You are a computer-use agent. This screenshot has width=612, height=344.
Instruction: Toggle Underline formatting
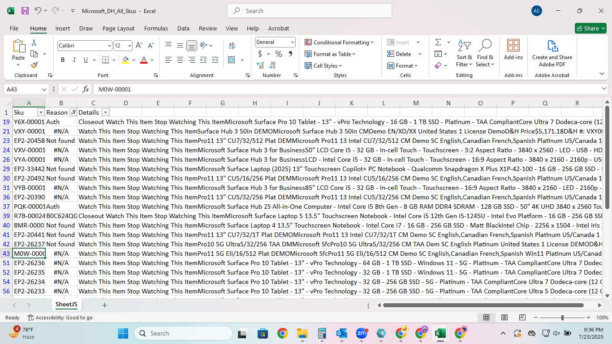coord(86,60)
